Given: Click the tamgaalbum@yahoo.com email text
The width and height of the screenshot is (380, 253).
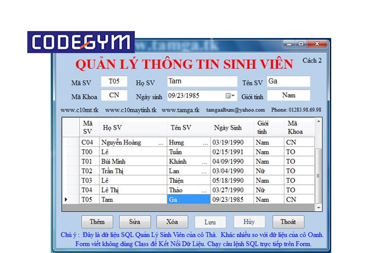Looking at the screenshot, I should [236, 110].
